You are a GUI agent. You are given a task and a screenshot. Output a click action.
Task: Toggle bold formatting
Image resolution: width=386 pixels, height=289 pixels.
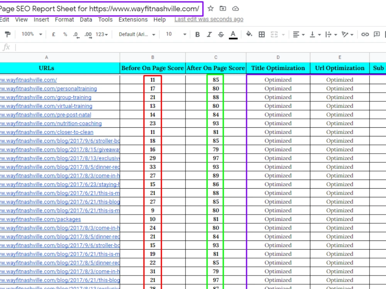(x=197, y=34)
